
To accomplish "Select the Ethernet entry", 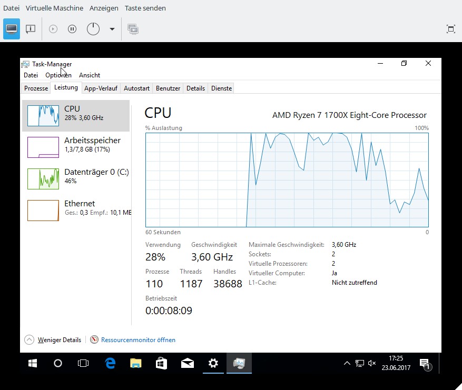I will tap(76, 210).
